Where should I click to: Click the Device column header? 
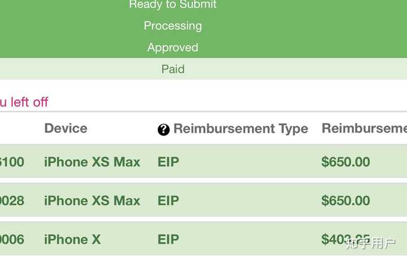pyautogui.click(x=66, y=128)
